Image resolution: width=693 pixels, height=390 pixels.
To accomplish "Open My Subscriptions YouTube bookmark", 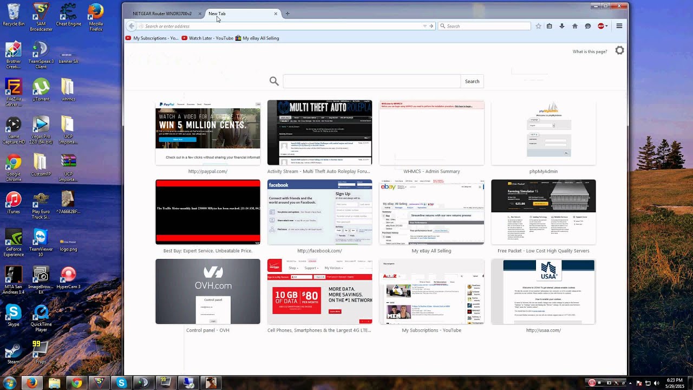I will point(152,38).
